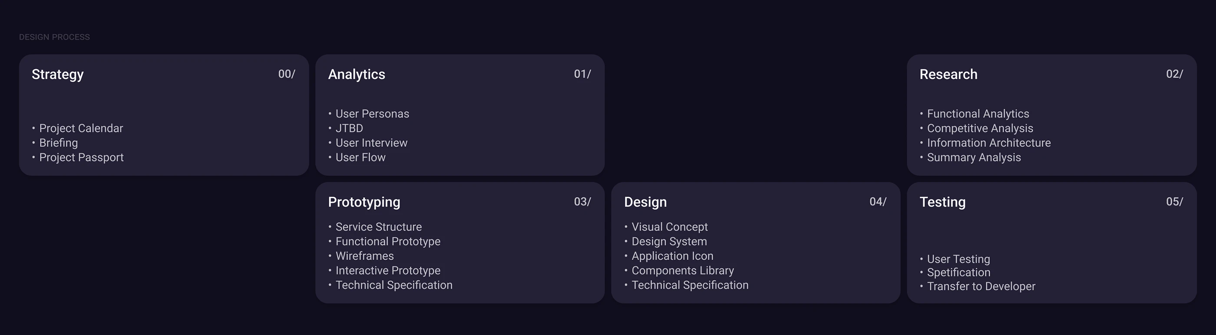Click the Testing card heading

942,202
